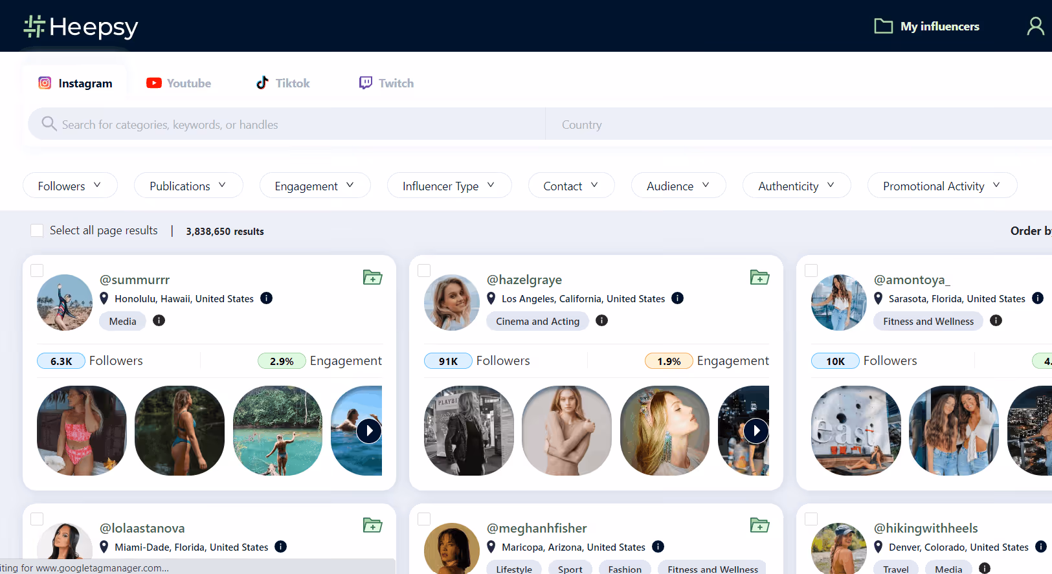Image resolution: width=1052 pixels, height=574 pixels.
Task: Click info icon next to Los Angeles, California location
Action: click(677, 298)
